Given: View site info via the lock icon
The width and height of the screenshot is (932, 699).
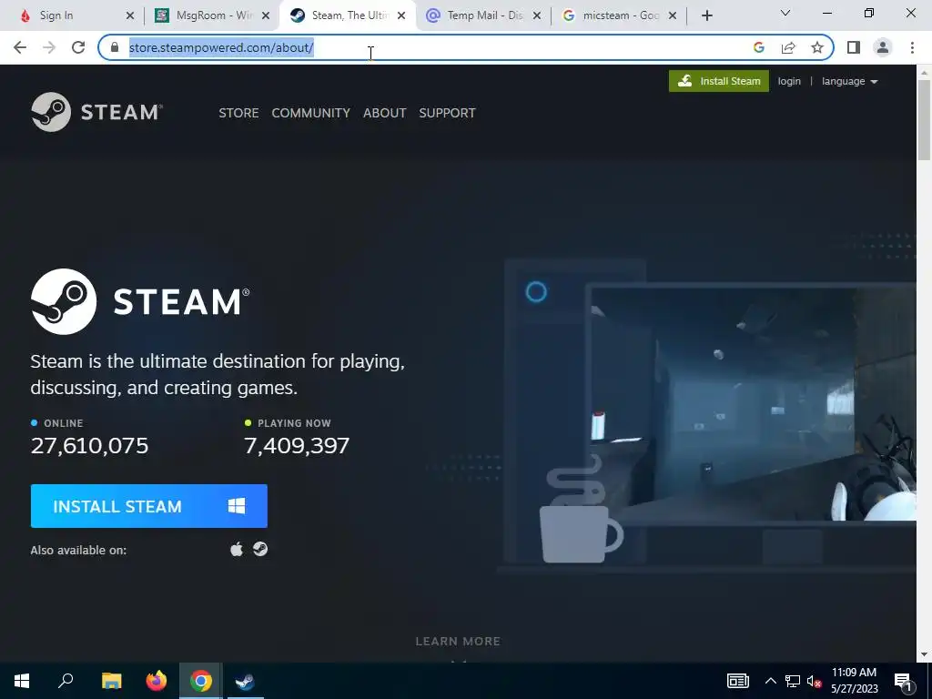Looking at the screenshot, I should (115, 47).
